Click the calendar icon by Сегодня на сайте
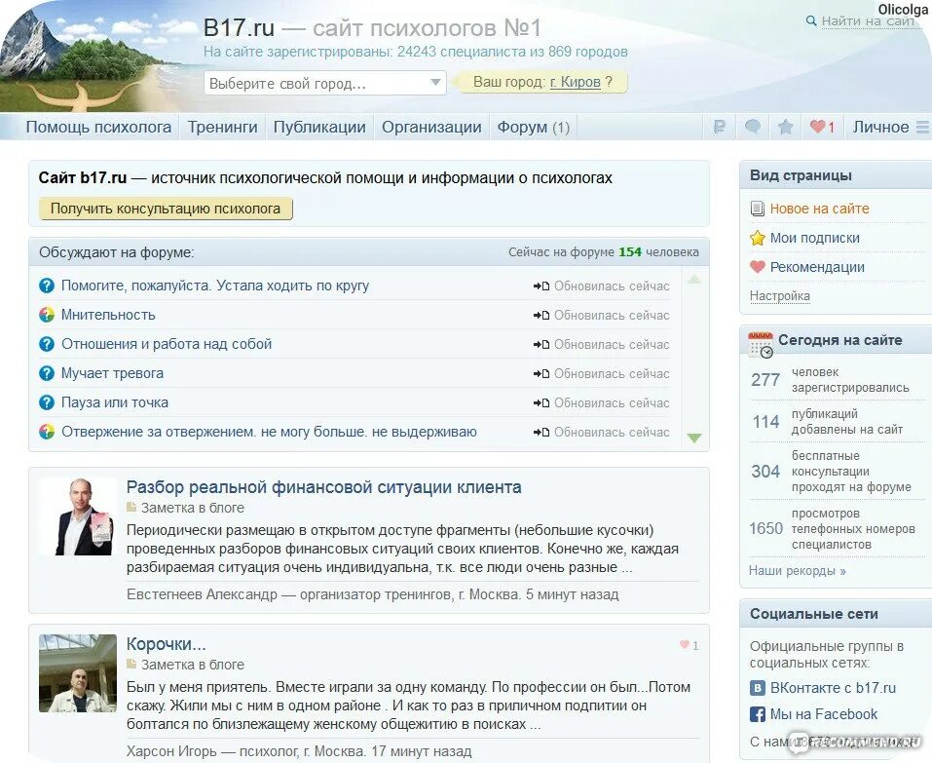932x763 pixels. [761, 345]
